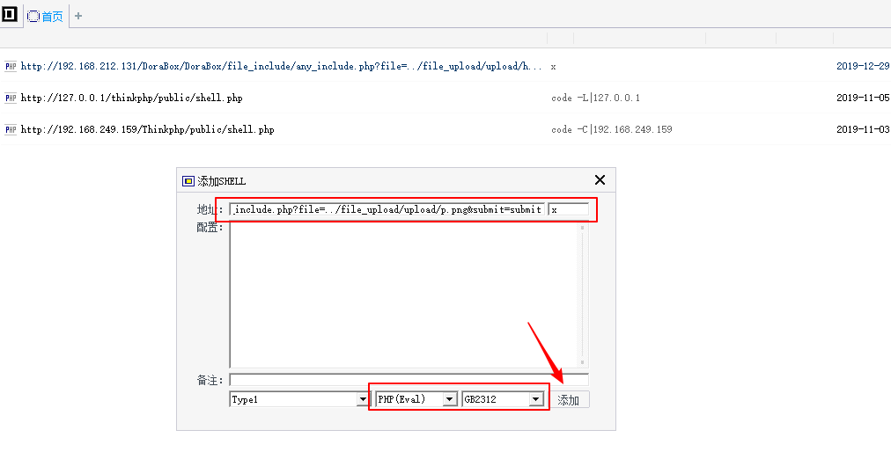Open the GB2312 encoding dropdown
891x474 pixels.
click(536, 399)
